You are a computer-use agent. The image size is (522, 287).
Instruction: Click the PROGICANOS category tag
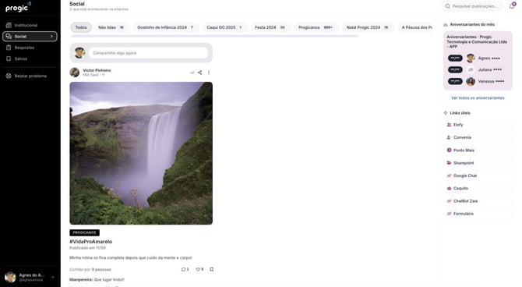point(84,232)
